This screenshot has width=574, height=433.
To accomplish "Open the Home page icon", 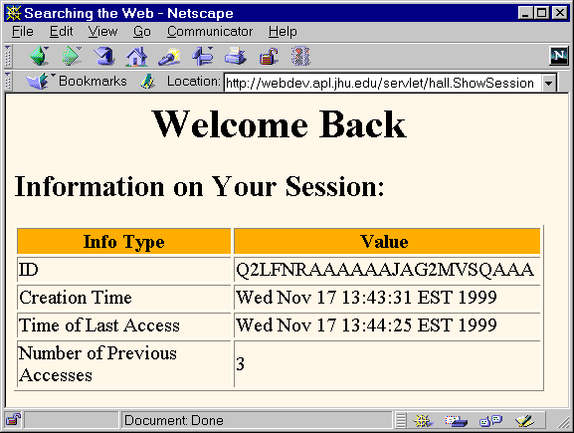I will click(136, 57).
